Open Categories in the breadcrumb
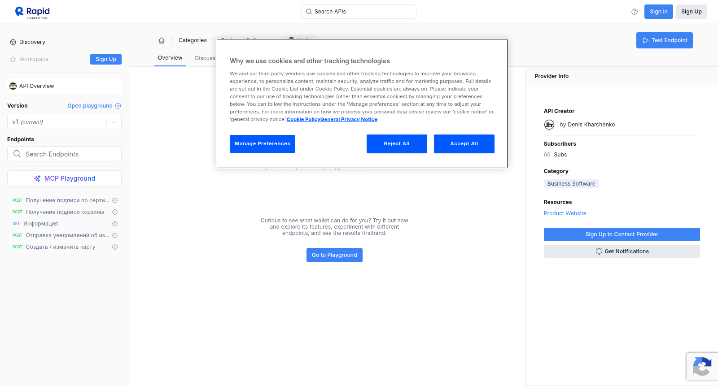The width and height of the screenshot is (718, 386). 193,40
